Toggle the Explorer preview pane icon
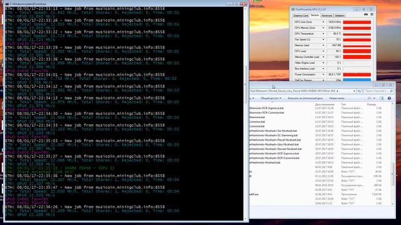The image size is (401, 225). tap(382, 99)
